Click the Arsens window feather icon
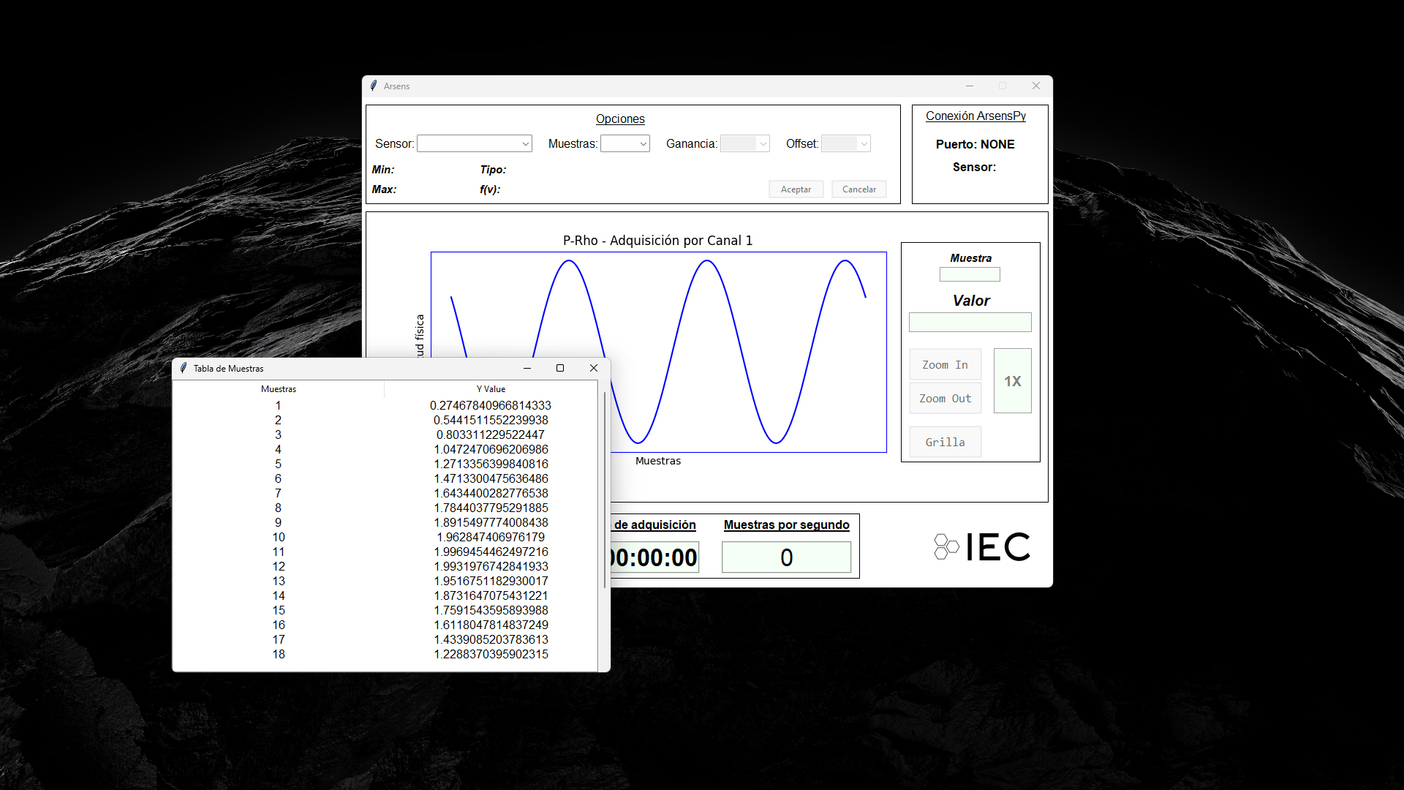 click(x=374, y=86)
